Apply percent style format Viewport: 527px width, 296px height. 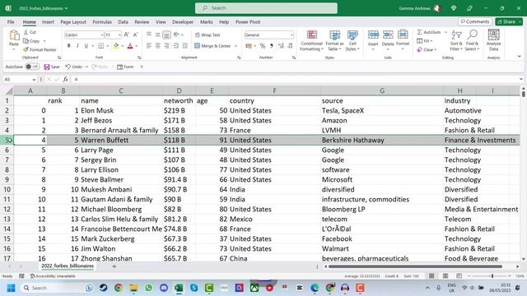263,46
